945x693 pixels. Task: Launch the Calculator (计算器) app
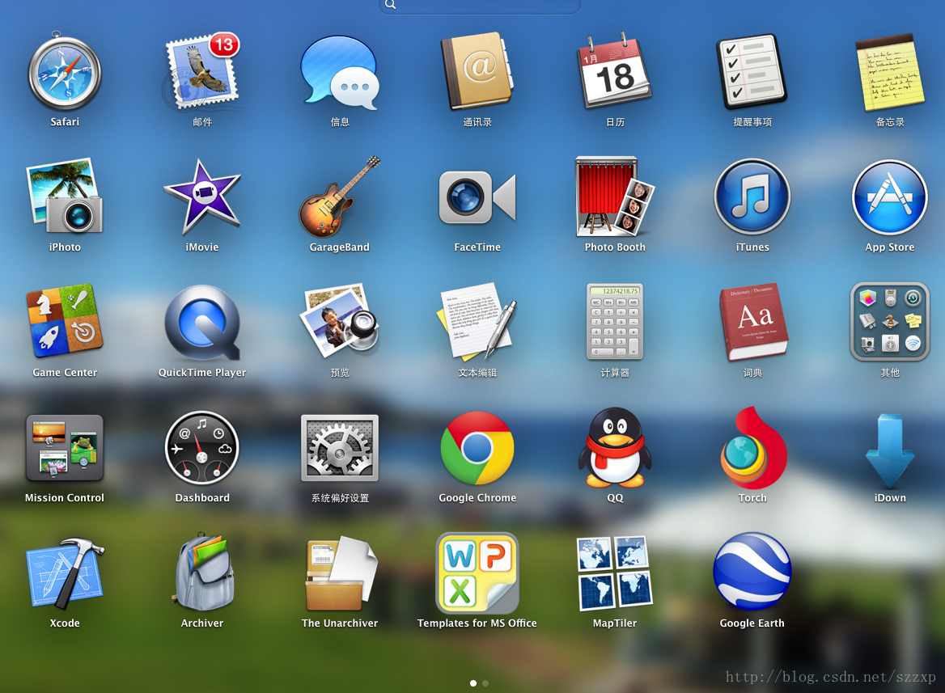(615, 322)
